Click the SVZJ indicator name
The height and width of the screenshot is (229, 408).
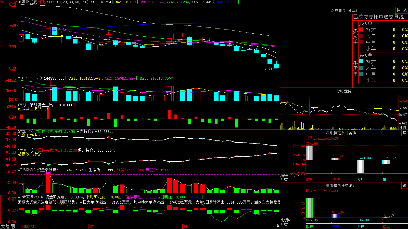click(22, 105)
